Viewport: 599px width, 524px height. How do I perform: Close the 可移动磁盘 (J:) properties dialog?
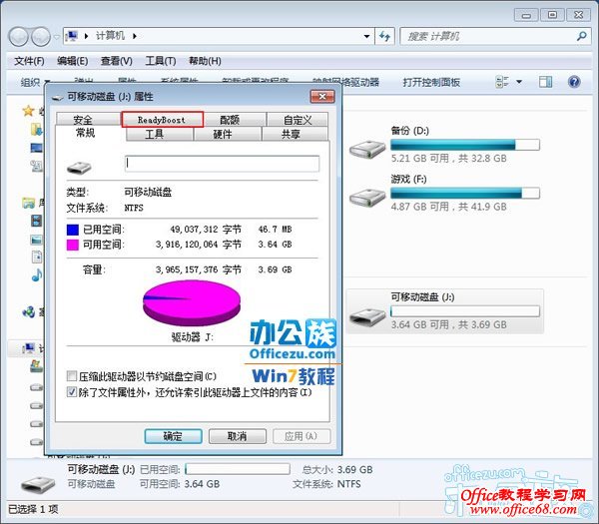coord(322,96)
